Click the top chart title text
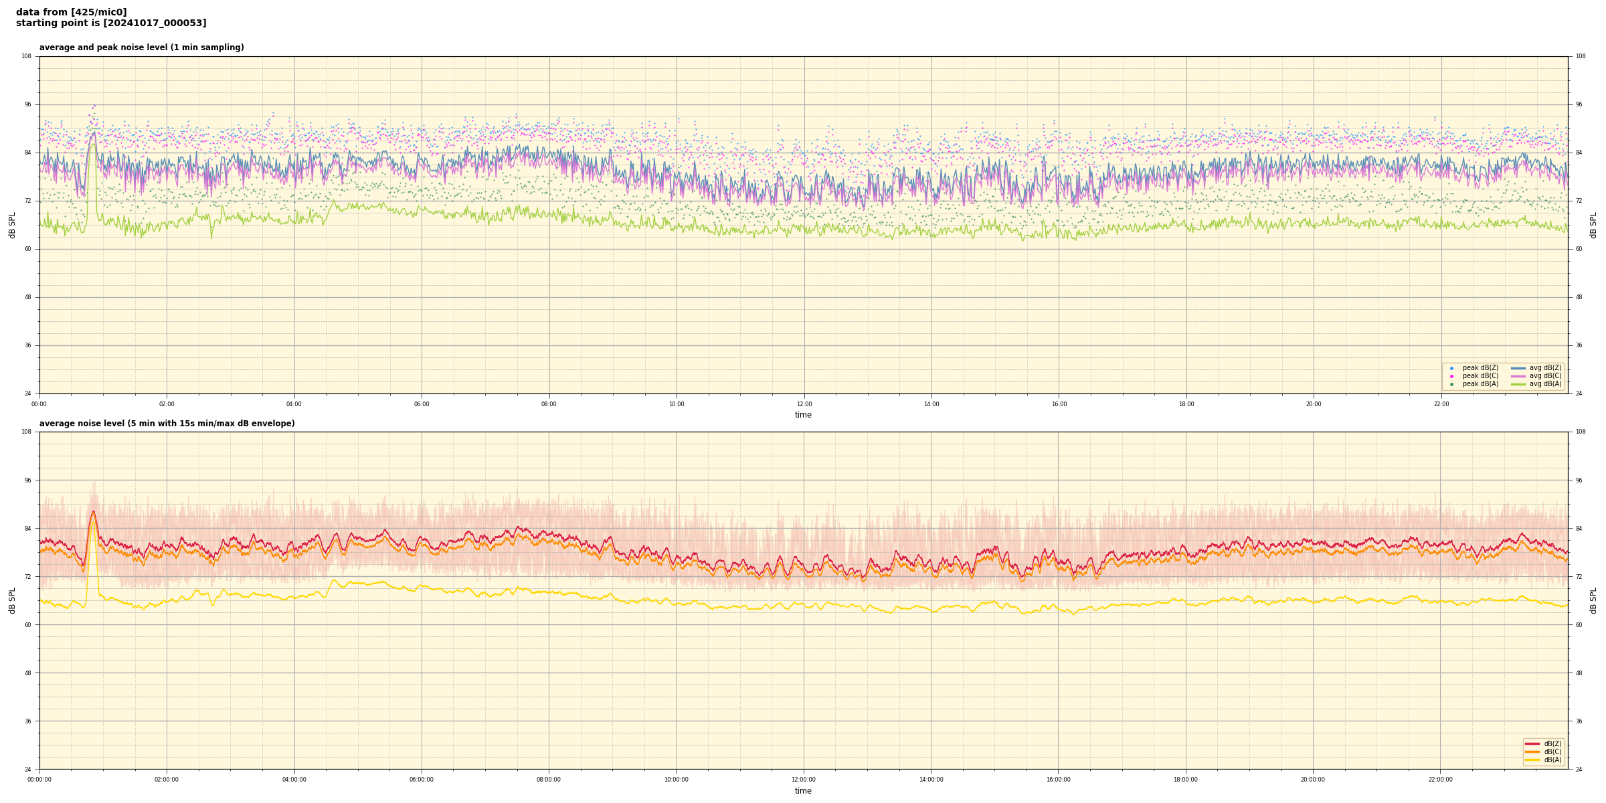The image size is (1606, 803). [141, 48]
